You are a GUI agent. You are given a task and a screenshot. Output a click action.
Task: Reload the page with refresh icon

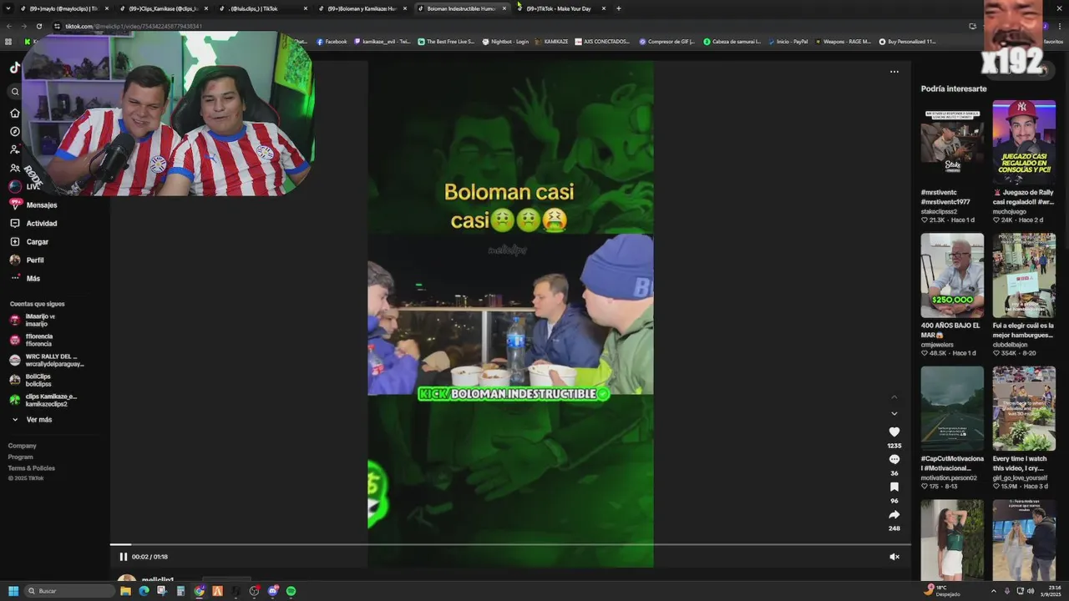coord(38,26)
